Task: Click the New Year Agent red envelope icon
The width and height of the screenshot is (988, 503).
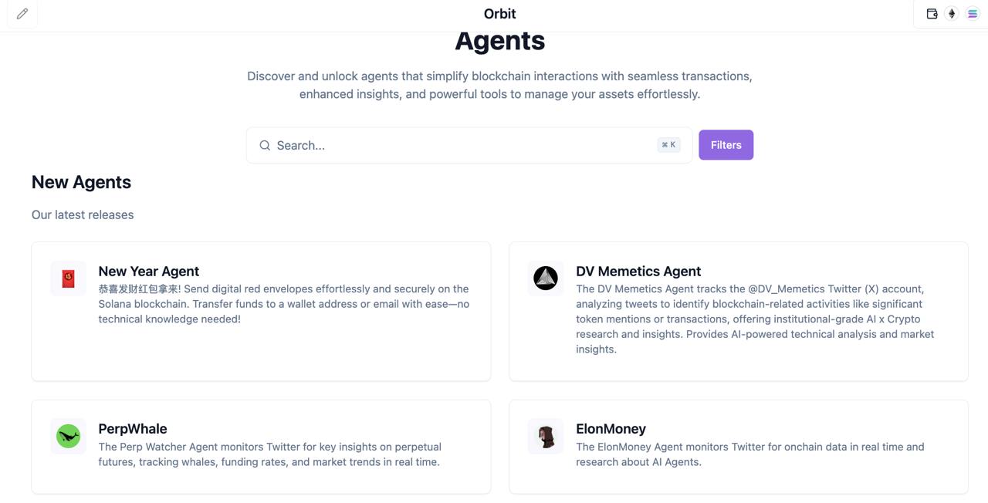Action: point(69,279)
